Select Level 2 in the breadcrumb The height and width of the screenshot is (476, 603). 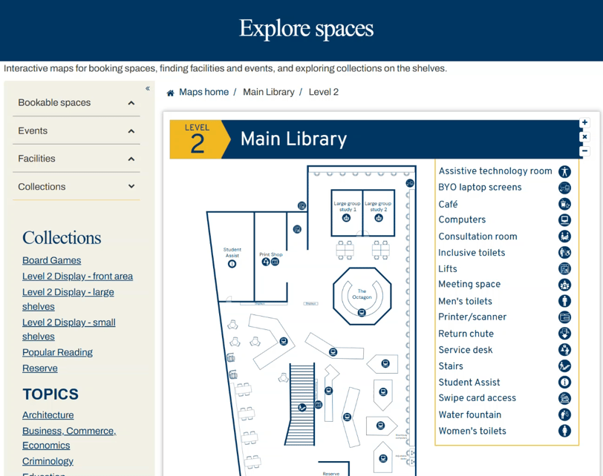322,92
